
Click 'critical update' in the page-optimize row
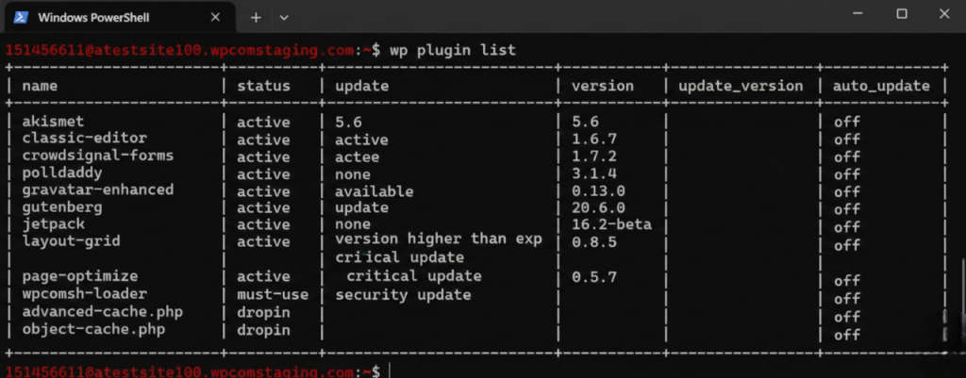[x=413, y=276]
